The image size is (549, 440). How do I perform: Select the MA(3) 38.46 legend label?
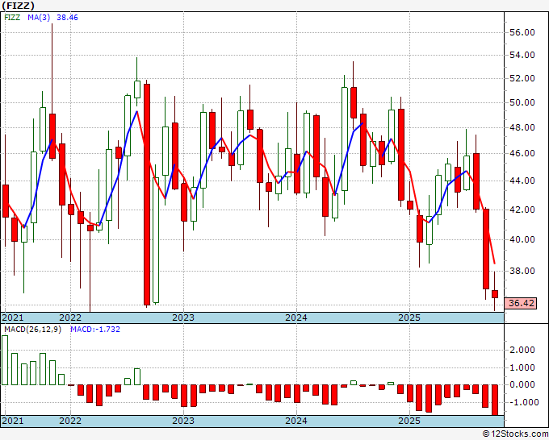pyautogui.click(x=52, y=18)
